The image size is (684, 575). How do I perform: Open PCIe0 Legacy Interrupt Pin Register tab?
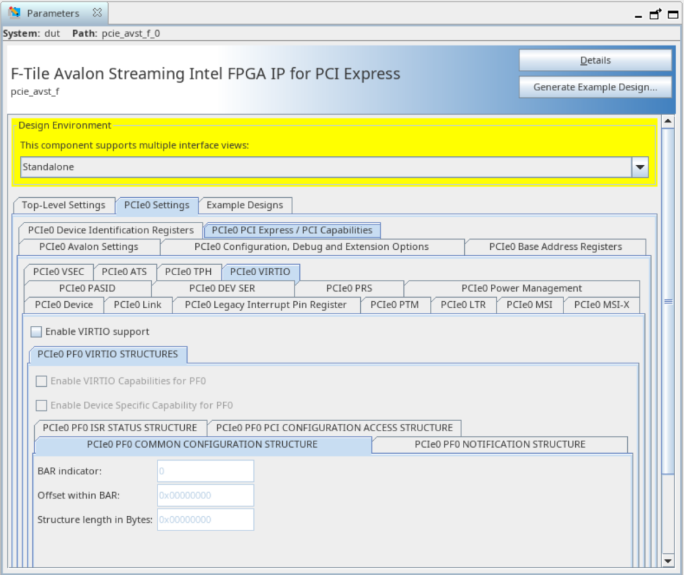click(x=266, y=305)
